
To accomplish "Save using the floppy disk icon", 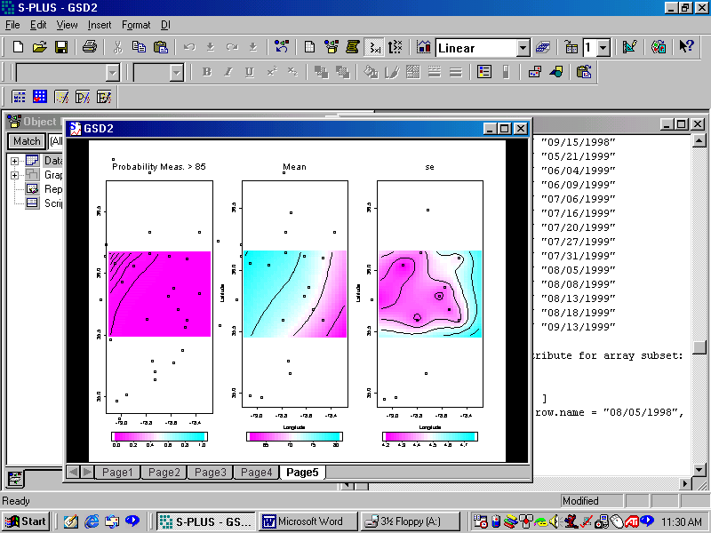I will click(61, 47).
